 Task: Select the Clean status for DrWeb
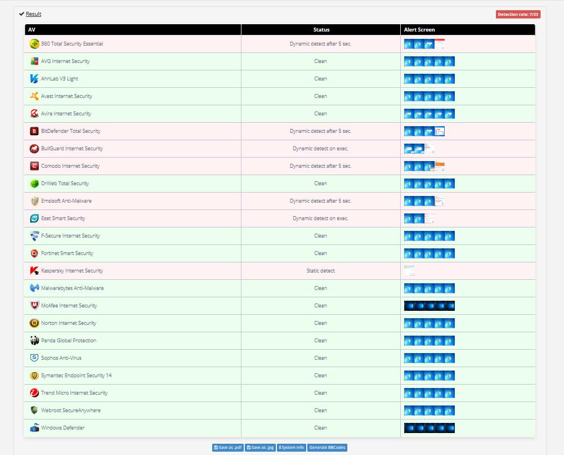320,183
